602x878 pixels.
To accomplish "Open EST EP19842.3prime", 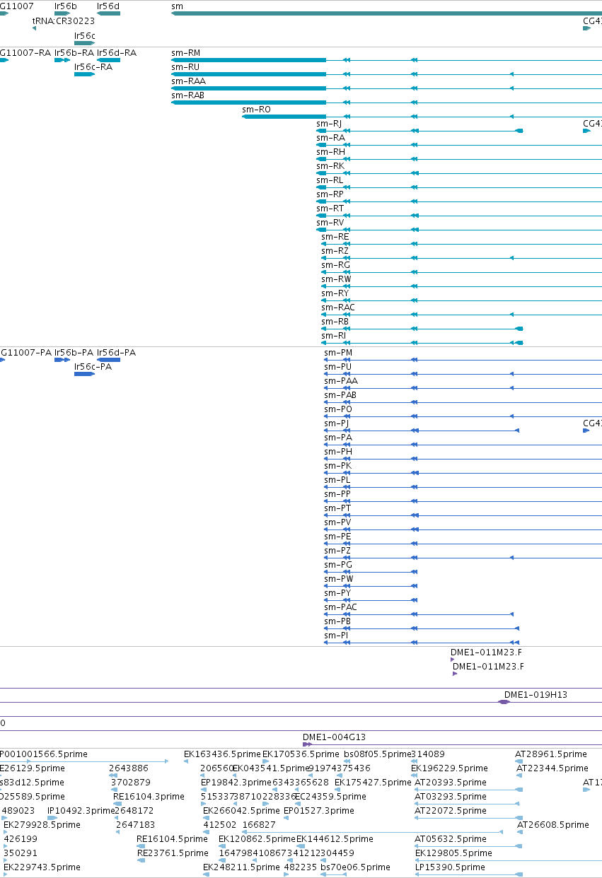I will [x=236, y=783].
